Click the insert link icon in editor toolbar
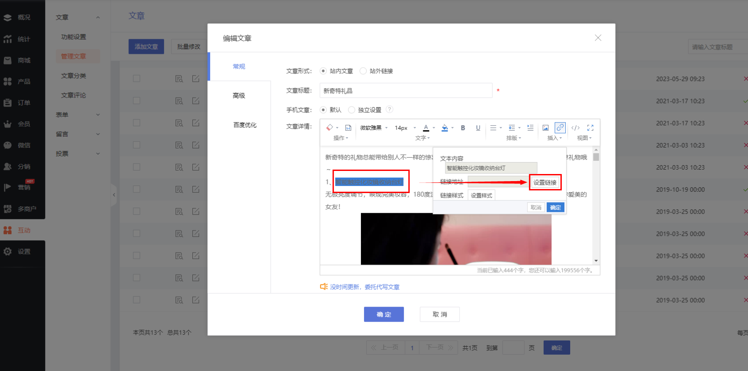Image resolution: width=748 pixels, height=371 pixels. click(560, 128)
